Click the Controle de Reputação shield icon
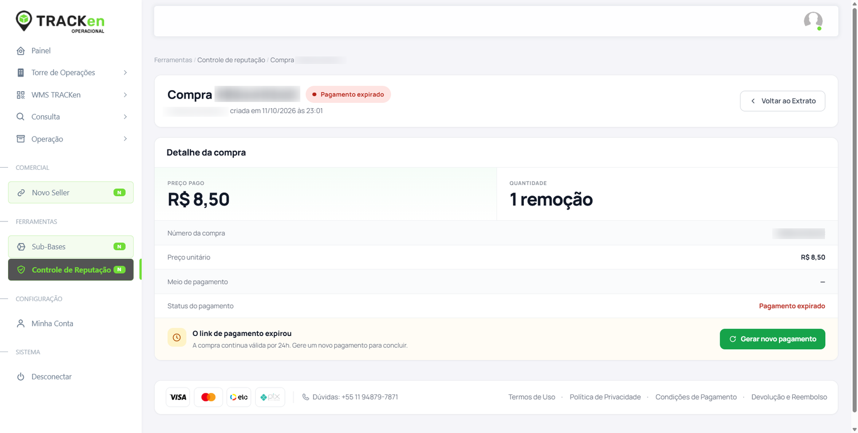Image resolution: width=858 pixels, height=433 pixels. [21, 270]
